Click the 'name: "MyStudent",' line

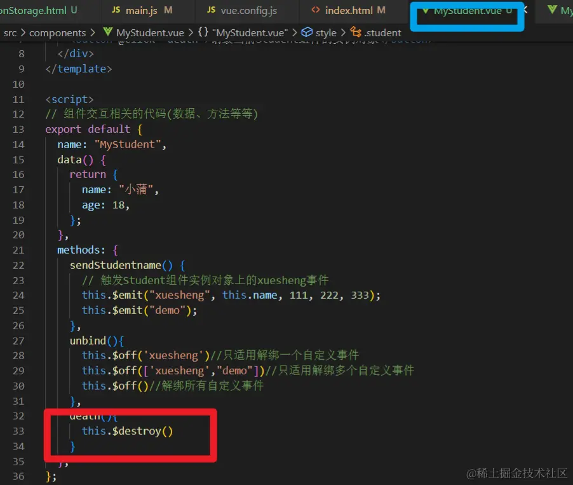[112, 145]
